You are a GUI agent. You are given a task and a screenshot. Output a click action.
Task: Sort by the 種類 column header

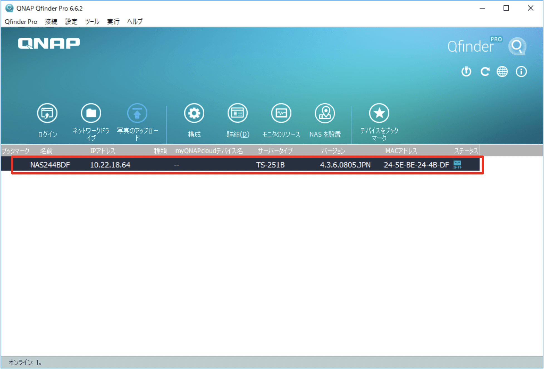point(160,151)
